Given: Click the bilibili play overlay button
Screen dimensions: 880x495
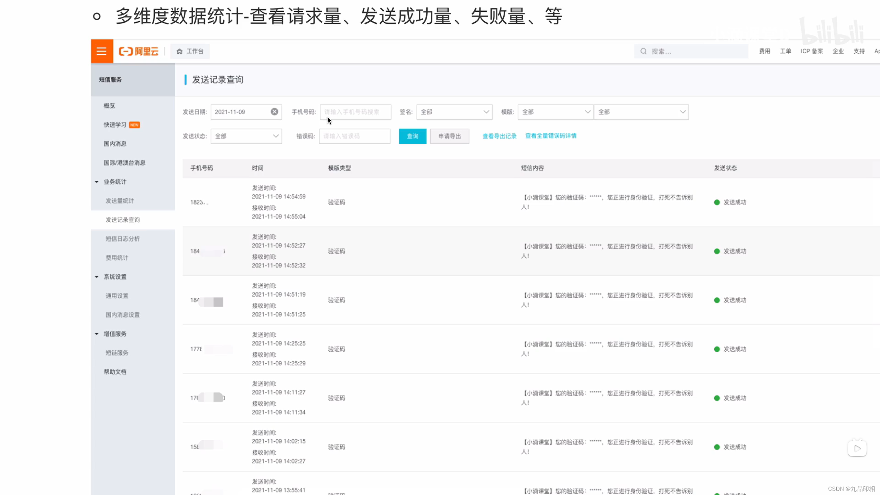Looking at the screenshot, I should [x=857, y=448].
